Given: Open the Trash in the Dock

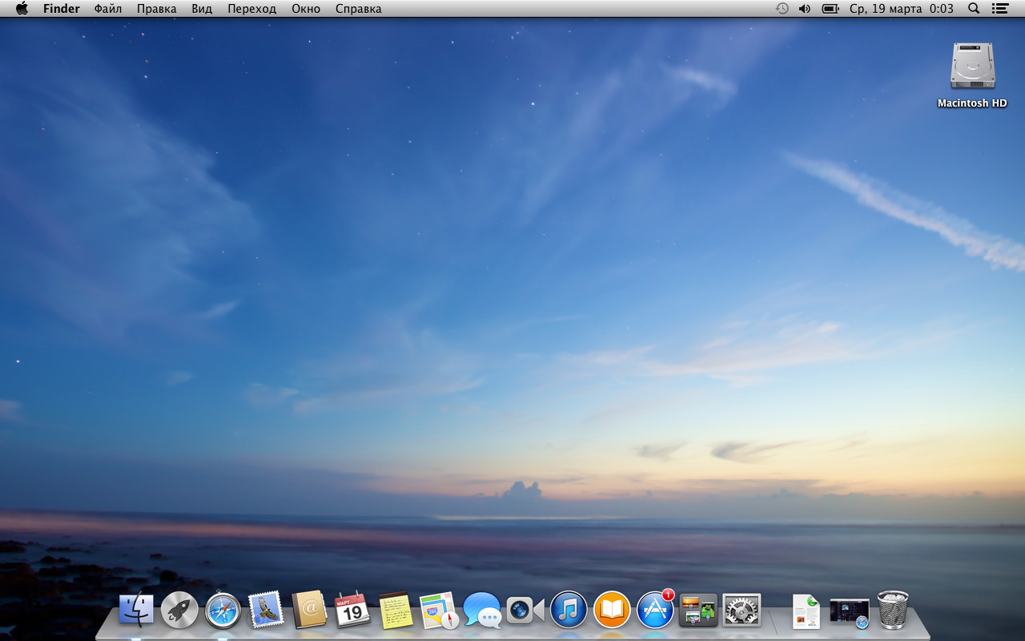Looking at the screenshot, I should [893, 611].
